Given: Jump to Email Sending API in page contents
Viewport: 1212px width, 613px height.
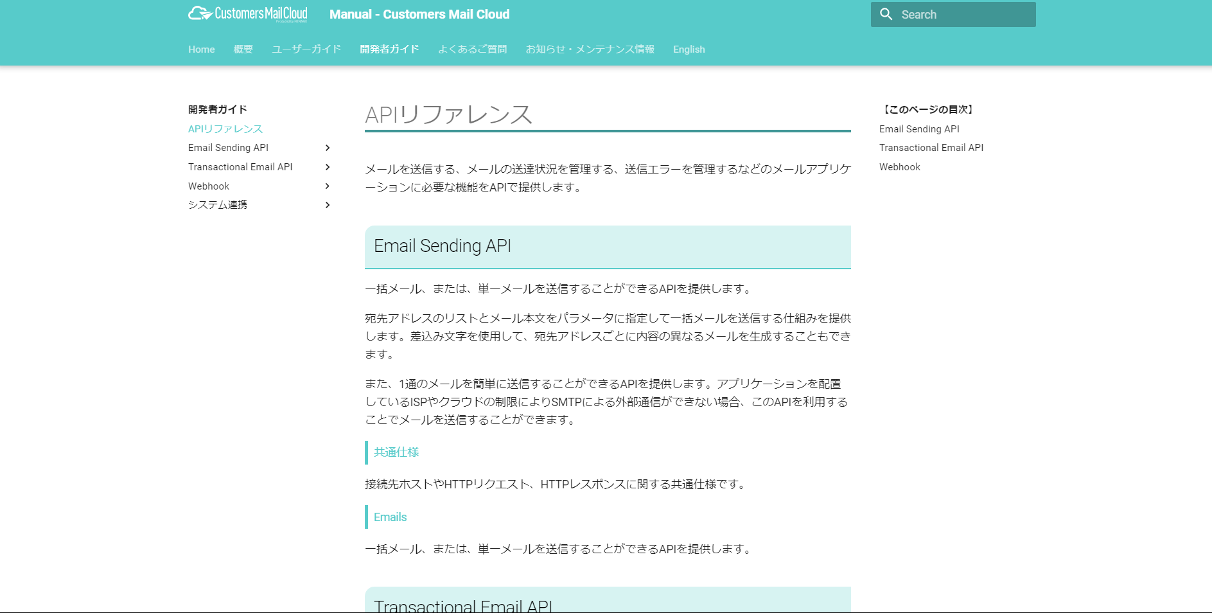Looking at the screenshot, I should [919, 129].
